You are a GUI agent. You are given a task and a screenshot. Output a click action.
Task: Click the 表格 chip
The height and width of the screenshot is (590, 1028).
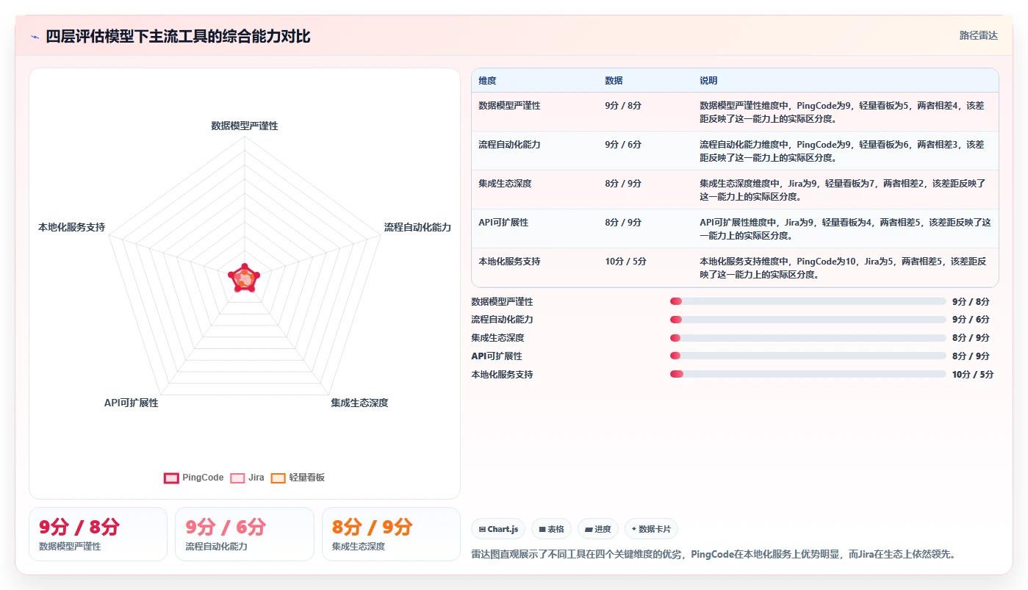pos(551,529)
